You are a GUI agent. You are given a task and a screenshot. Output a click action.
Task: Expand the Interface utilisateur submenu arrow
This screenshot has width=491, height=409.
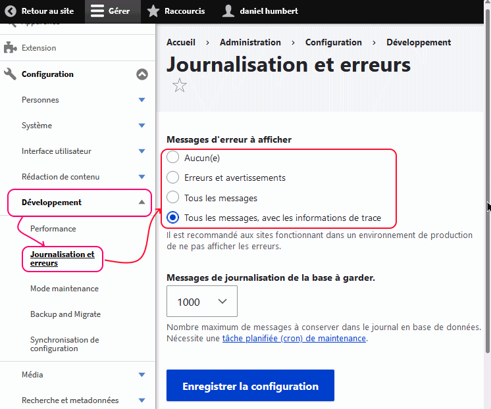[x=142, y=151]
